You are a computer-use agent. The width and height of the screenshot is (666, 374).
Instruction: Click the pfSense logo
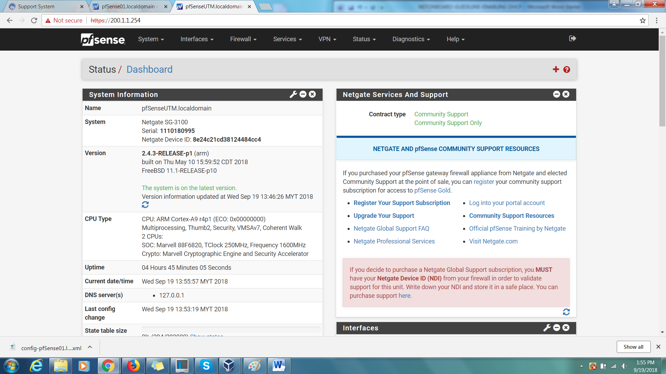(x=103, y=39)
